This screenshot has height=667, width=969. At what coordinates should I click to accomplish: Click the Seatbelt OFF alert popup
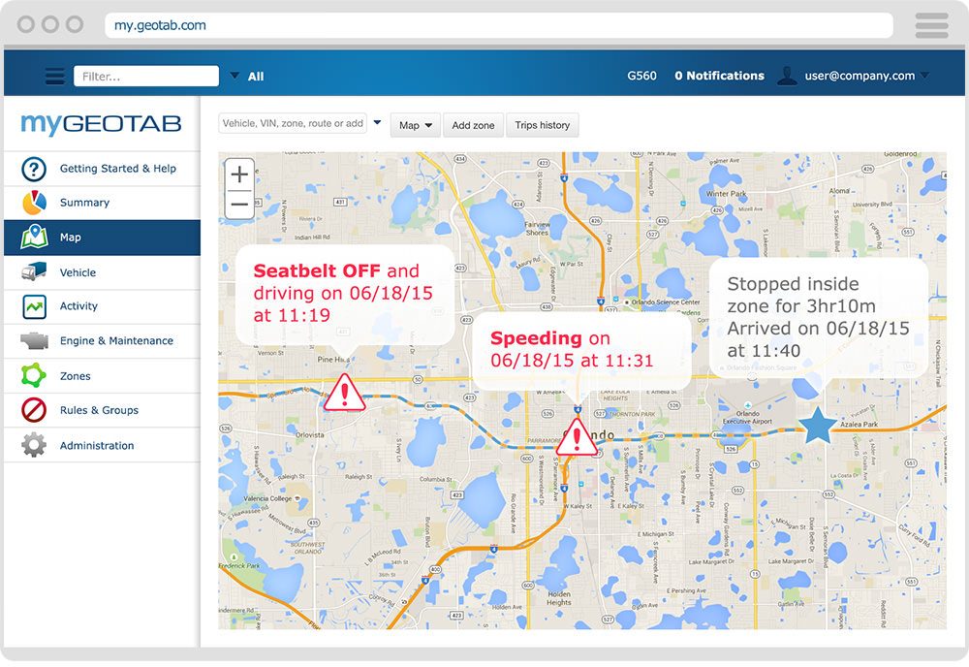(345, 294)
